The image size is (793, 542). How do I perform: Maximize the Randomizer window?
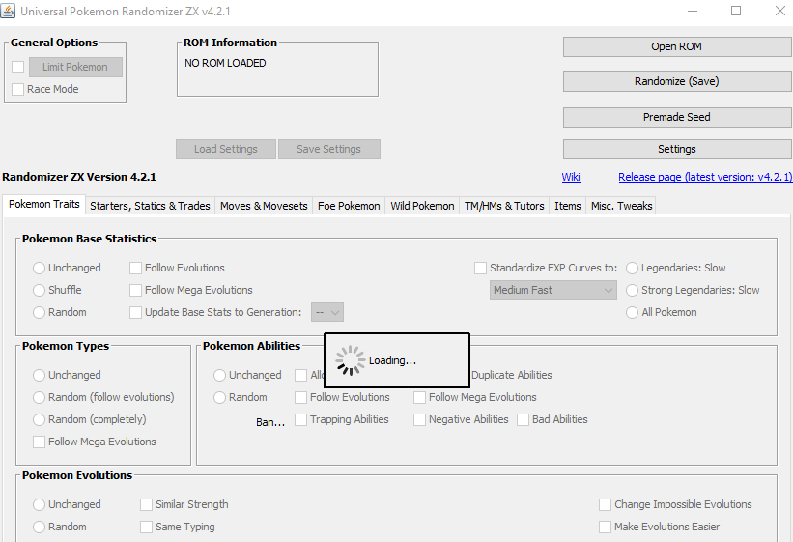point(736,11)
